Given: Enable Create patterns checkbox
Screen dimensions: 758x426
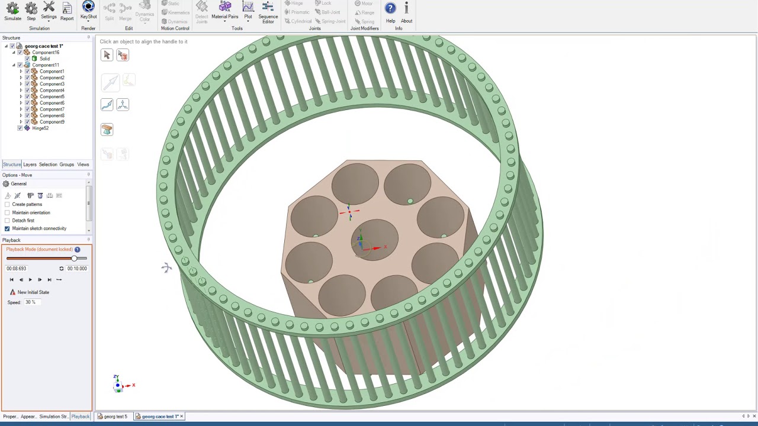Looking at the screenshot, I should pos(7,205).
